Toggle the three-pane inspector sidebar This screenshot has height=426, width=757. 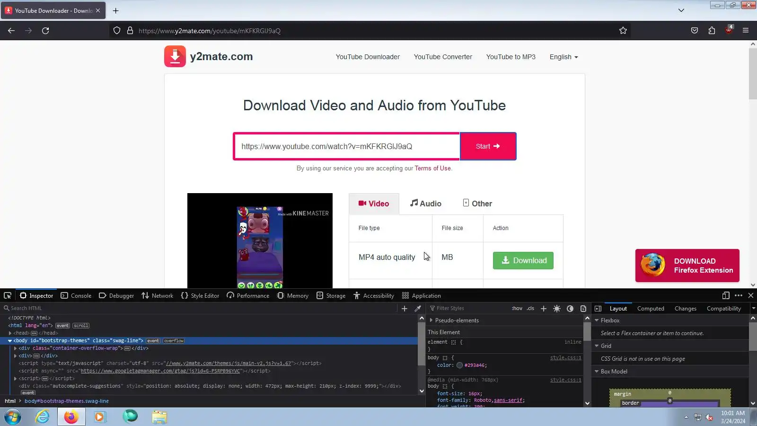point(598,308)
